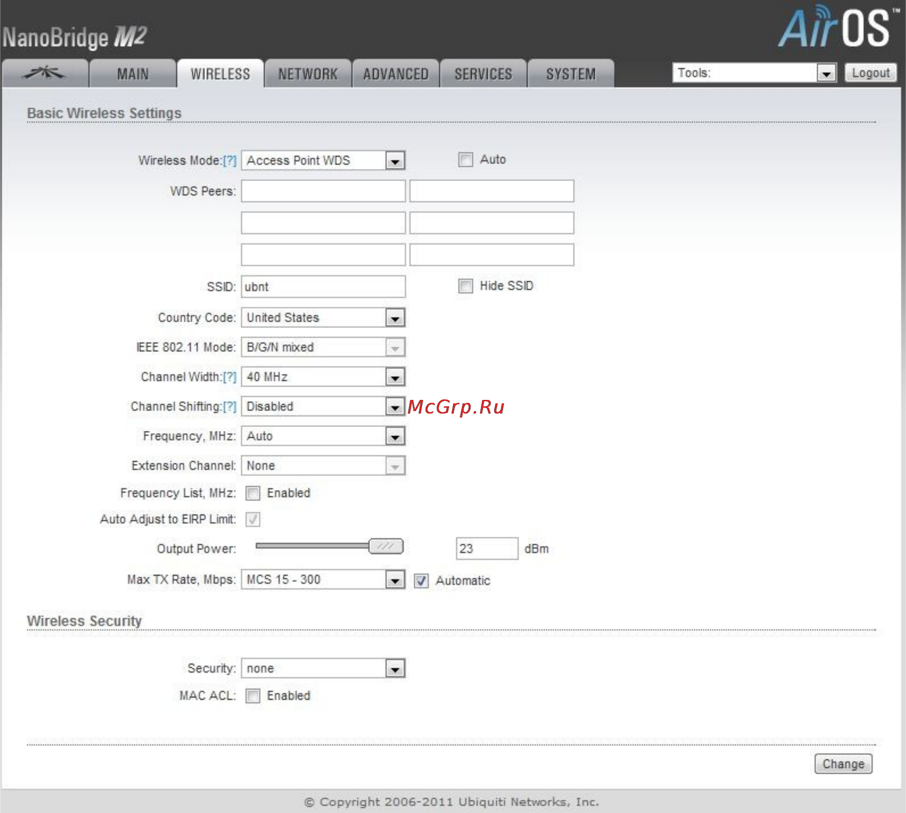The width and height of the screenshot is (906, 813).
Task: Click the top-right WDS Peers field
Action: [492, 191]
